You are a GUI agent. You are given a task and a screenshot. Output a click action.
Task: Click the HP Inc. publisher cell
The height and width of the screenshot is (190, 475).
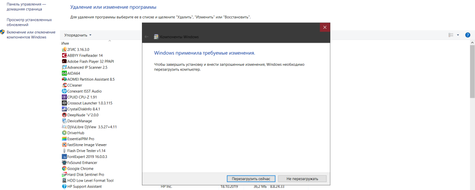point(166,187)
